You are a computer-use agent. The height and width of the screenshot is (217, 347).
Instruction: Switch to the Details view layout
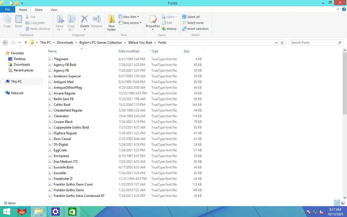pos(337,203)
